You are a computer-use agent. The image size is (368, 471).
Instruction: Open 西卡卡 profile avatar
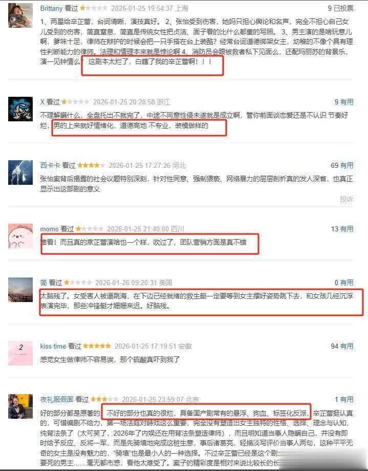click(x=20, y=173)
